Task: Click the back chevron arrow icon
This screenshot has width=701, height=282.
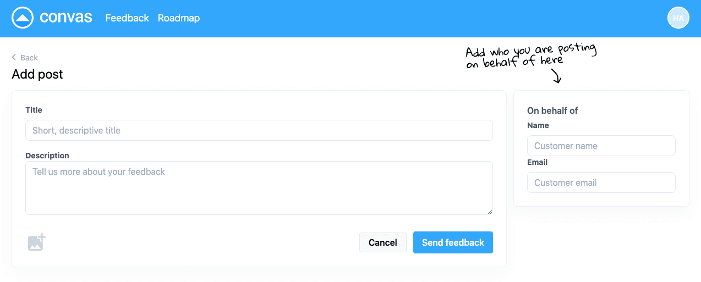Action: pos(14,57)
